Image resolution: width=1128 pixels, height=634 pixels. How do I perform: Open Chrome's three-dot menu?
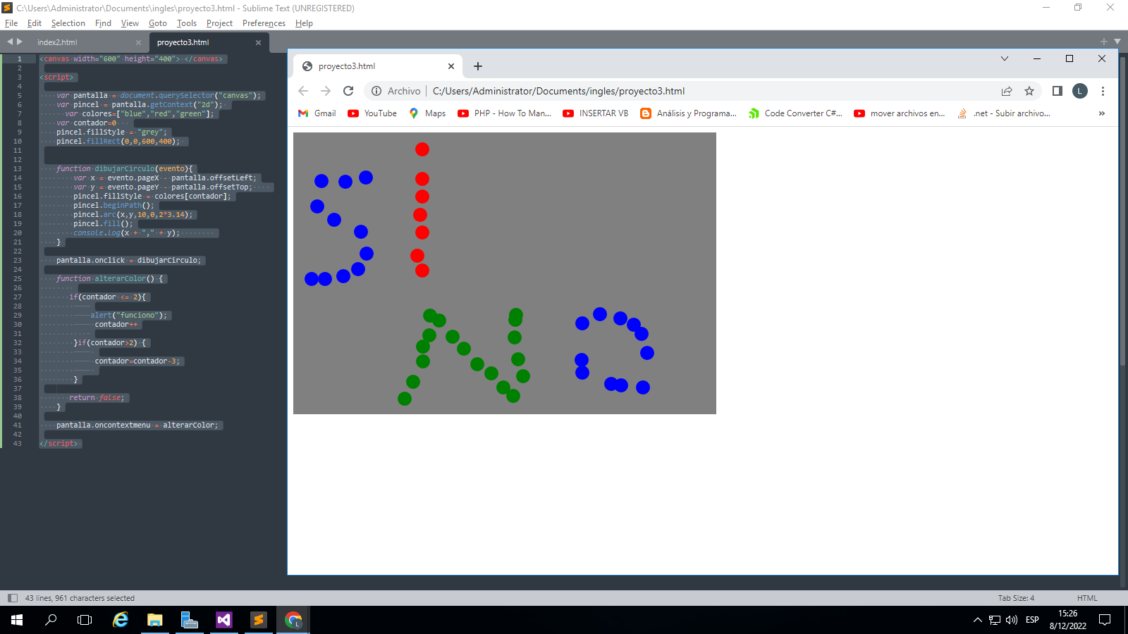pos(1103,91)
